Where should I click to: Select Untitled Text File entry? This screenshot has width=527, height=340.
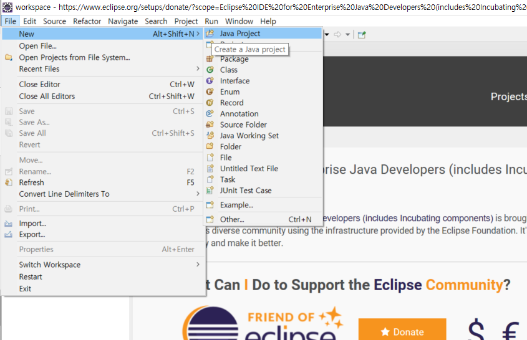pos(263,169)
